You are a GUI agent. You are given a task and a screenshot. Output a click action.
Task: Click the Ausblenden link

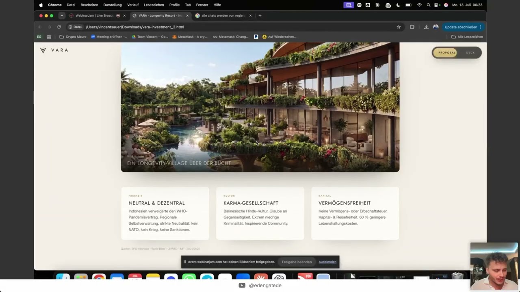click(x=327, y=262)
